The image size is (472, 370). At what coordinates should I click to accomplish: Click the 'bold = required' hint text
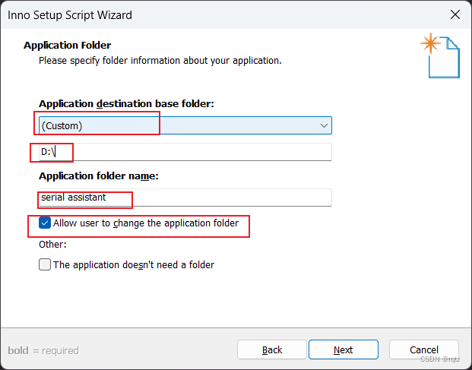point(43,350)
